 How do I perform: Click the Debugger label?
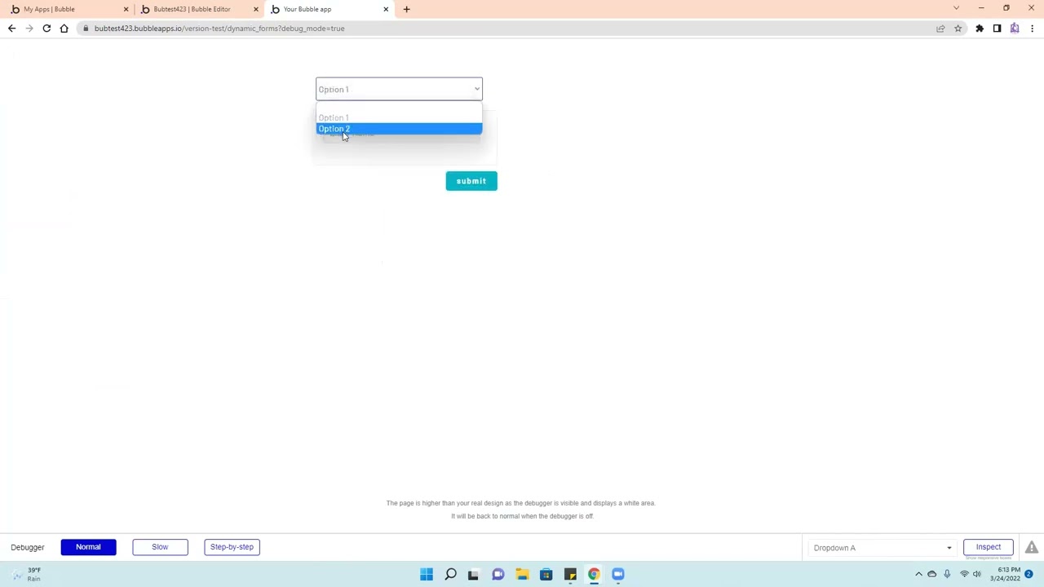click(28, 547)
